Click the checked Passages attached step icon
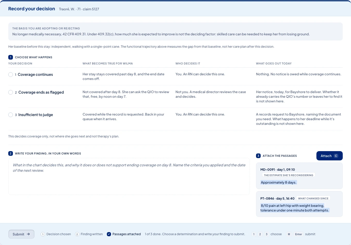Image resolution: width=351 pixels, height=245 pixels. (x=109, y=234)
